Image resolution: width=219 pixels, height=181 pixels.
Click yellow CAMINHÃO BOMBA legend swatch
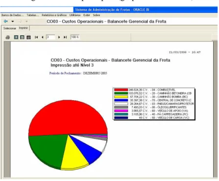click(x=121, y=97)
